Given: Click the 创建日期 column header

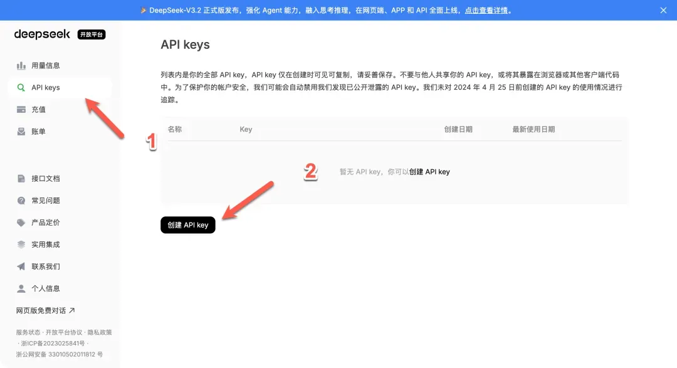Looking at the screenshot, I should (458, 129).
